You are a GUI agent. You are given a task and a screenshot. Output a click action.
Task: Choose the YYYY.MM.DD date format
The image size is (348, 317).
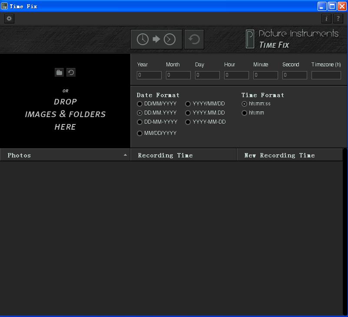(x=188, y=113)
